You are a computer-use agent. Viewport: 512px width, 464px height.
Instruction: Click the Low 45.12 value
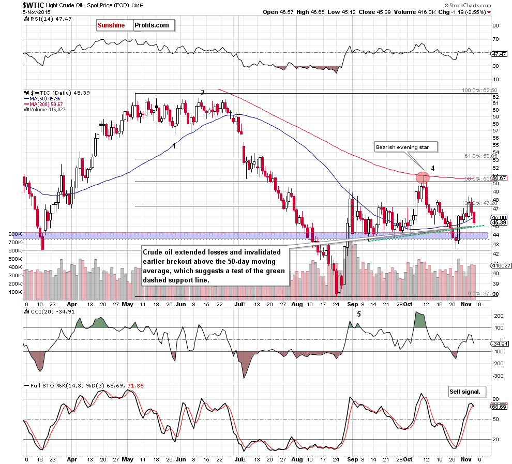point(341,12)
